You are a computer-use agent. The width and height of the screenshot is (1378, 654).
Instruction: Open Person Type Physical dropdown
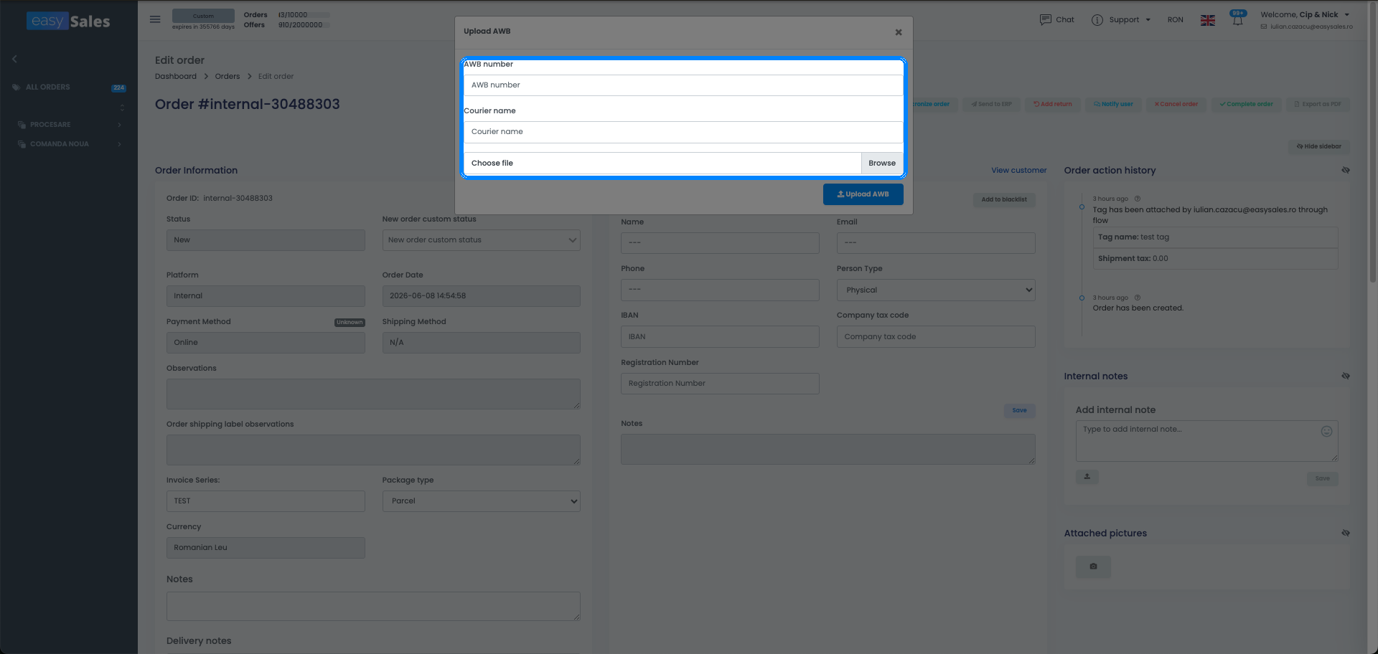(x=936, y=290)
